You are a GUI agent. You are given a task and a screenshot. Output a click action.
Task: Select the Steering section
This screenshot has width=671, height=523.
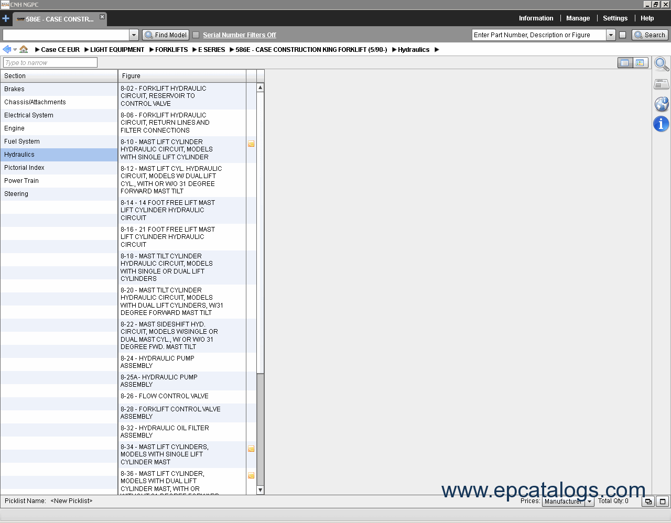pyautogui.click(x=59, y=194)
